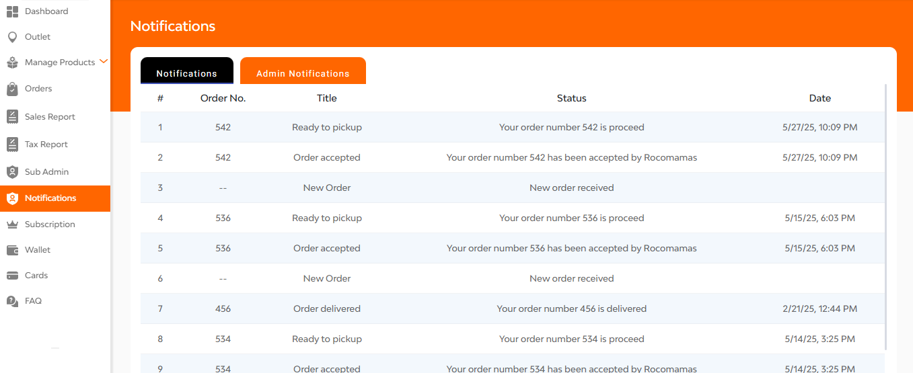Screen dimensions: 913x373
Task: Expand the Manage Products chevron arrow
Action: pyautogui.click(x=103, y=61)
